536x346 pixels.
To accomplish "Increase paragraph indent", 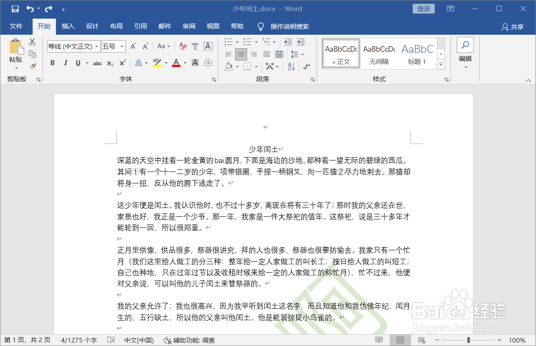I will click(301, 42).
